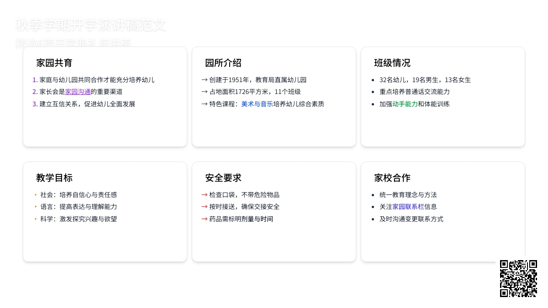Click the purple number 1 list marker

coord(35,80)
